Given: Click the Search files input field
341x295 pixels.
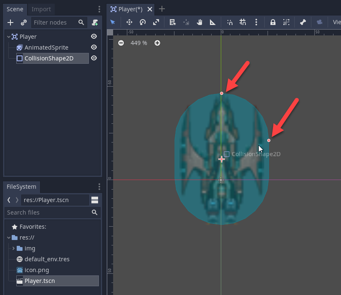Looking at the screenshot, I should click(48, 212).
